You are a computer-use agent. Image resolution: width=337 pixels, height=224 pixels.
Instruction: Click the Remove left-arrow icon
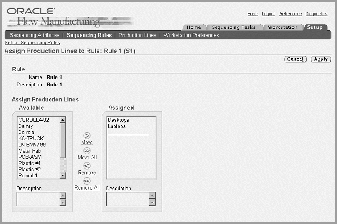pos(87,166)
